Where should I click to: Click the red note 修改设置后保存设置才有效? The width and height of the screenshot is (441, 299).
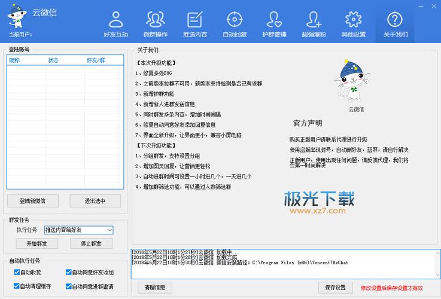coord(392,288)
